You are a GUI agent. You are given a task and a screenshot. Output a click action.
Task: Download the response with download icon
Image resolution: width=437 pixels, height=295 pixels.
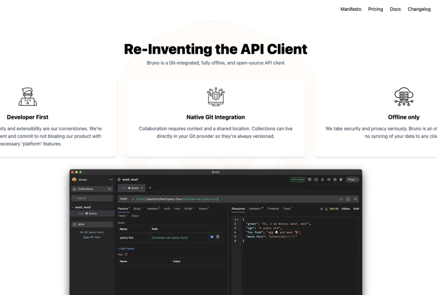326,209
